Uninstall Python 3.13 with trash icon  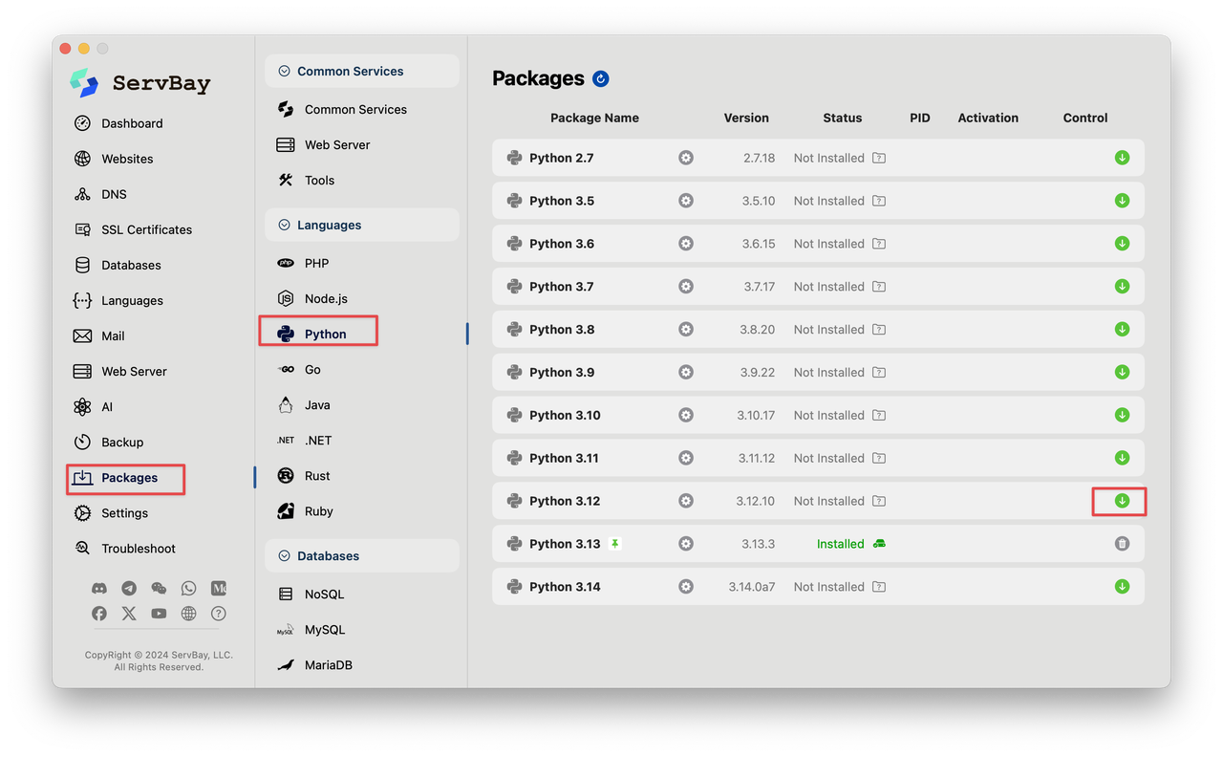(1122, 544)
